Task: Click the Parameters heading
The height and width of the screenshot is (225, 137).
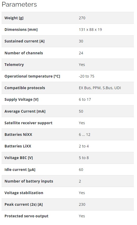Action: 19,4
